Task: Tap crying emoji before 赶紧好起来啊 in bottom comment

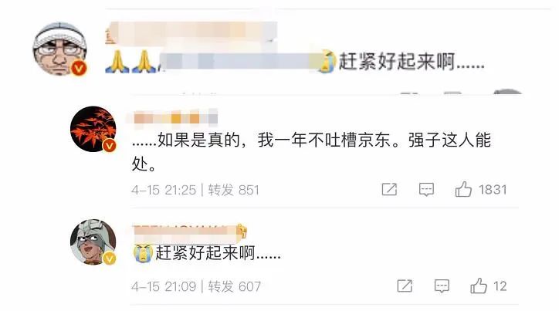Action: 143,253
